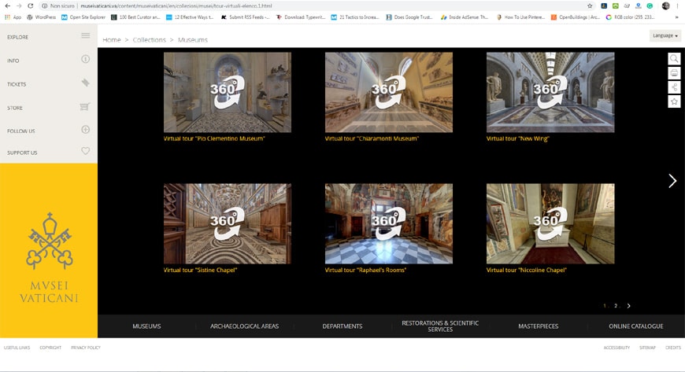Click the Tickets label in sidebar
685x372 pixels.
click(17, 84)
